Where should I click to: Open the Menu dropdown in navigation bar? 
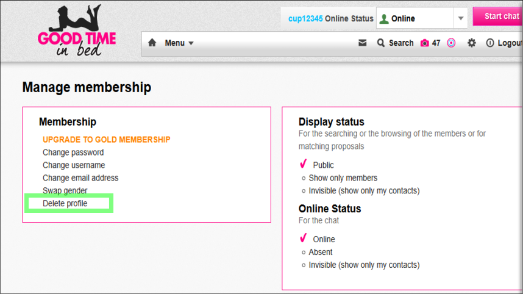[179, 43]
